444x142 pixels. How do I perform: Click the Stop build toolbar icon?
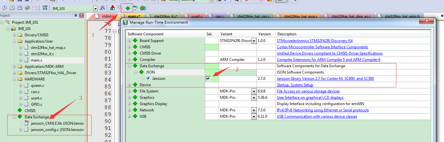pyautogui.click(x=35, y=8)
